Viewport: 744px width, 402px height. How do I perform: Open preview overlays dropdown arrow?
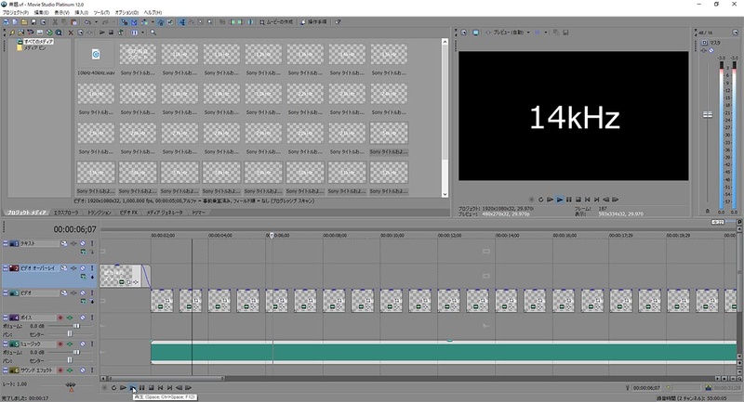click(546, 32)
